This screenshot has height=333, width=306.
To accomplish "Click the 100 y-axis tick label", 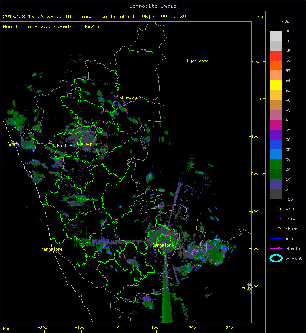I will pyautogui.click(x=255, y=62).
